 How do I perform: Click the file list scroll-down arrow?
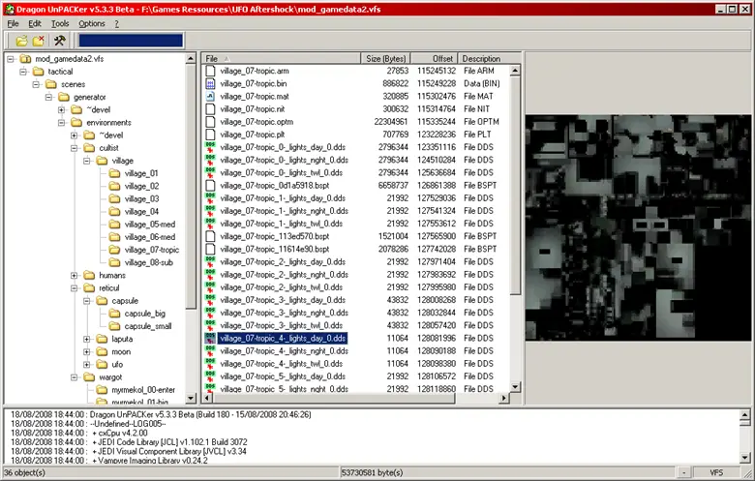(x=516, y=389)
